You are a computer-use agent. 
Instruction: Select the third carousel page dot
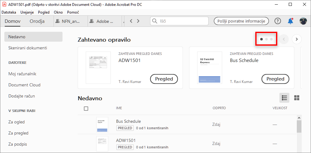coord(271,39)
